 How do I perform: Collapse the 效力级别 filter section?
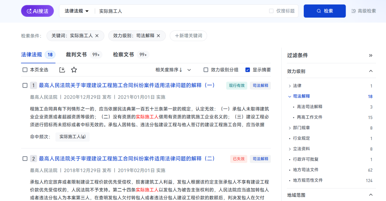coord(371,71)
